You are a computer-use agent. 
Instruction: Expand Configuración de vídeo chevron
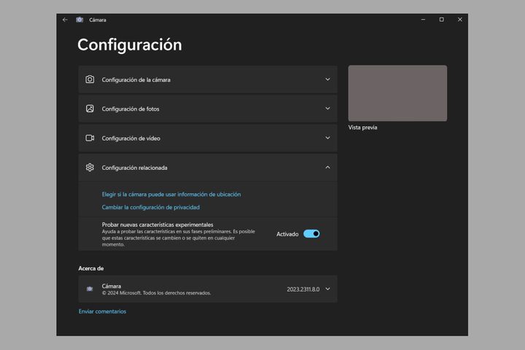(327, 138)
